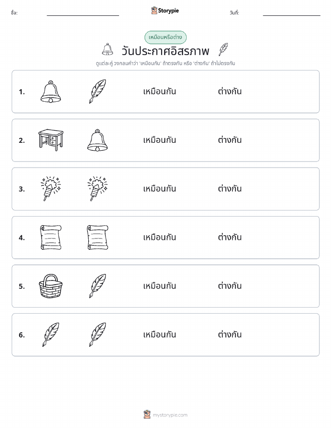The image size is (331, 428).
Task: Choose 'เหมือนกัน' in row 3
Action: pos(160,189)
